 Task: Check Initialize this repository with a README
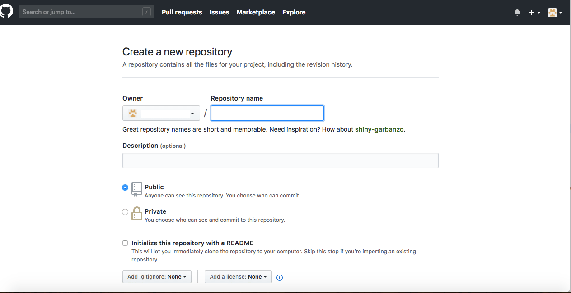tap(125, 243)
